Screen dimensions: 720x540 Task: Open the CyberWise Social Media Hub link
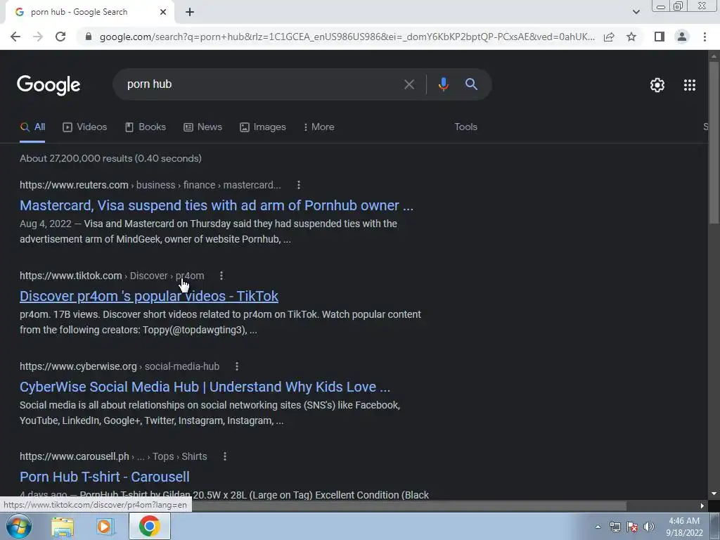205,387
